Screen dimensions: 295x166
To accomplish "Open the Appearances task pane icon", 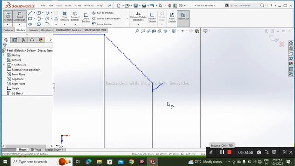I will pos(291,64).
